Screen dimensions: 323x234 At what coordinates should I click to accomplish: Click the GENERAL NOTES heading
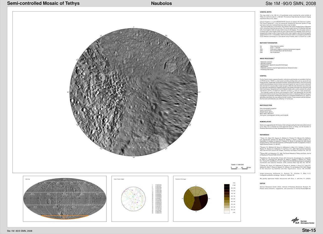pyautogui.click(x=265, y=12)
